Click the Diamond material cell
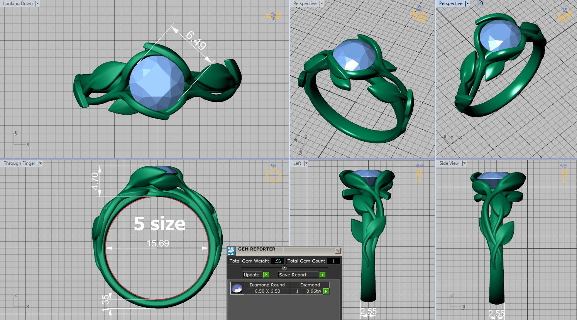This screenshot has height=320, width=577. [310, 285]
